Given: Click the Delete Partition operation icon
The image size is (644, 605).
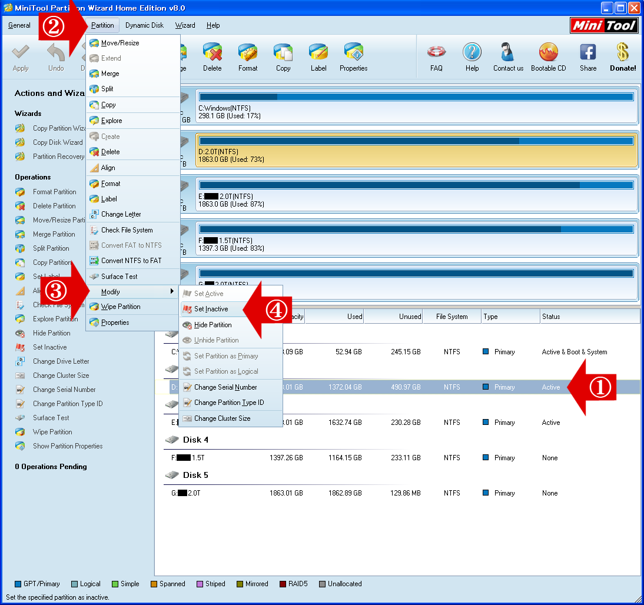Looking at the screenshot, I should coord(19,206).
